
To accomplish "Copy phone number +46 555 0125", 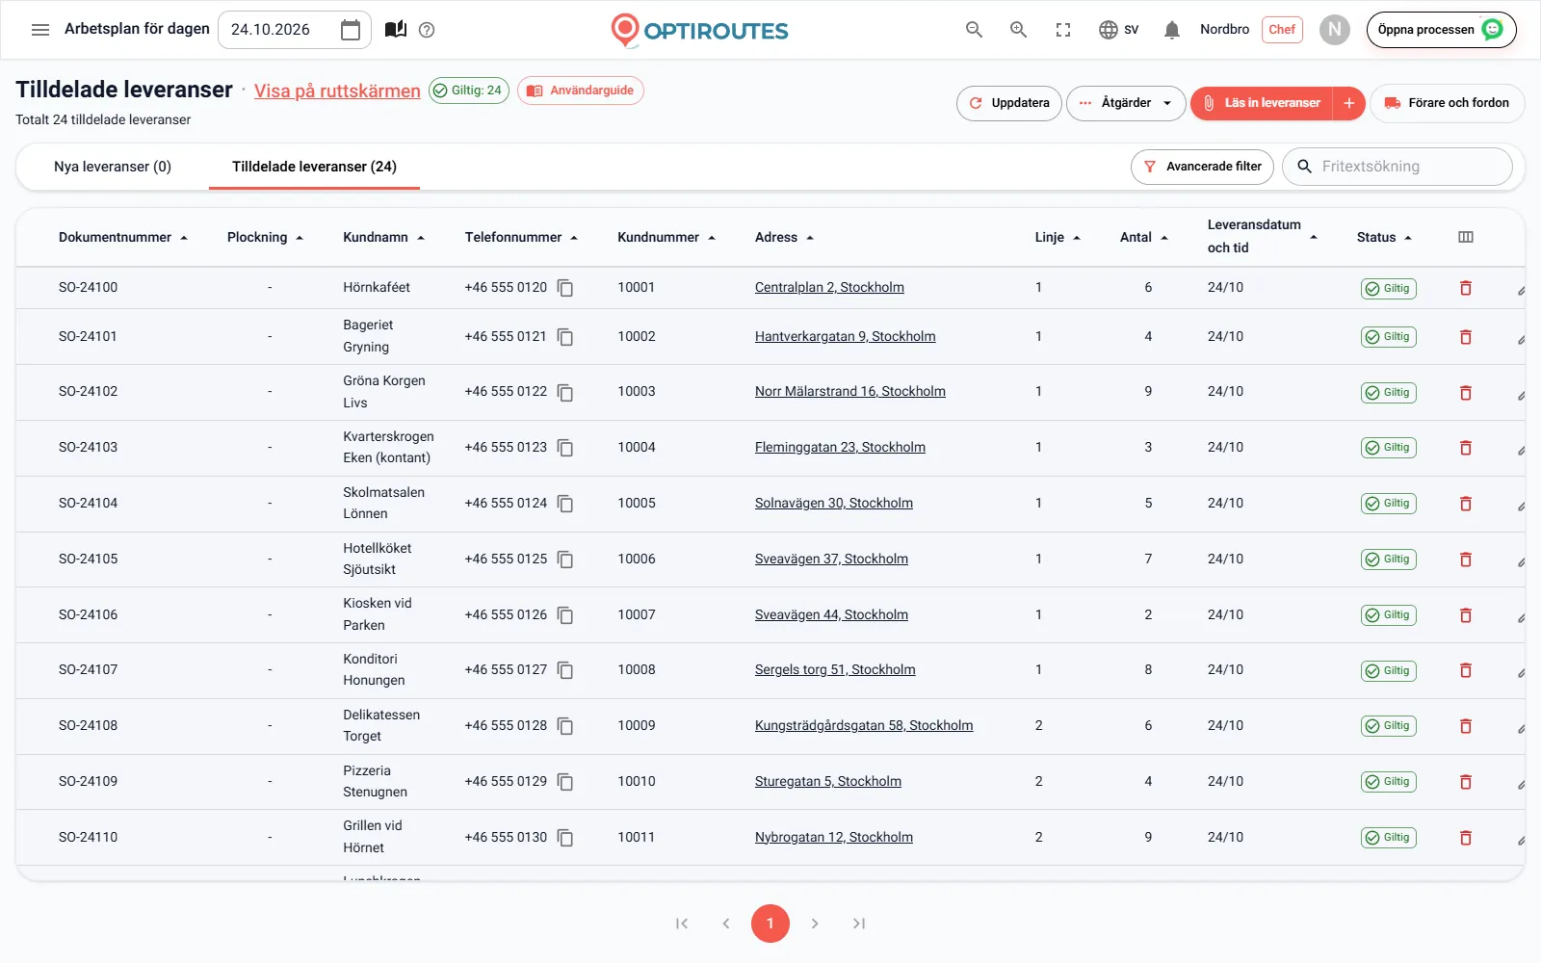I will coord(565,560).
